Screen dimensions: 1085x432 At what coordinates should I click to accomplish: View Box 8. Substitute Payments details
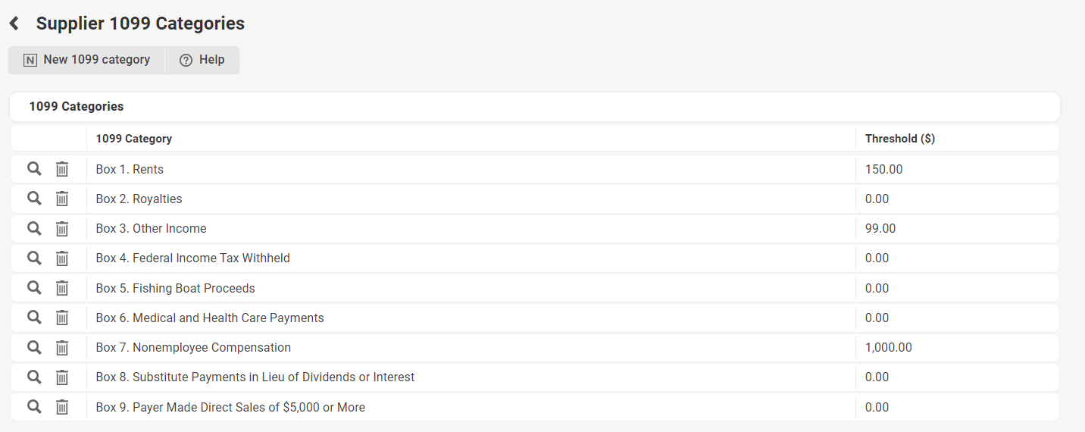34,377
